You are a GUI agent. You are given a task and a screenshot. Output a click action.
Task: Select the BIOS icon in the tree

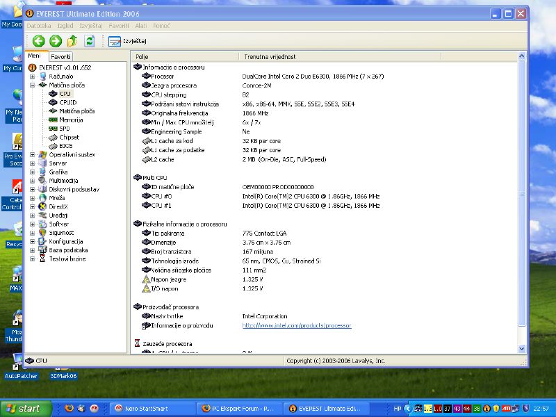[x=53, y=146]
